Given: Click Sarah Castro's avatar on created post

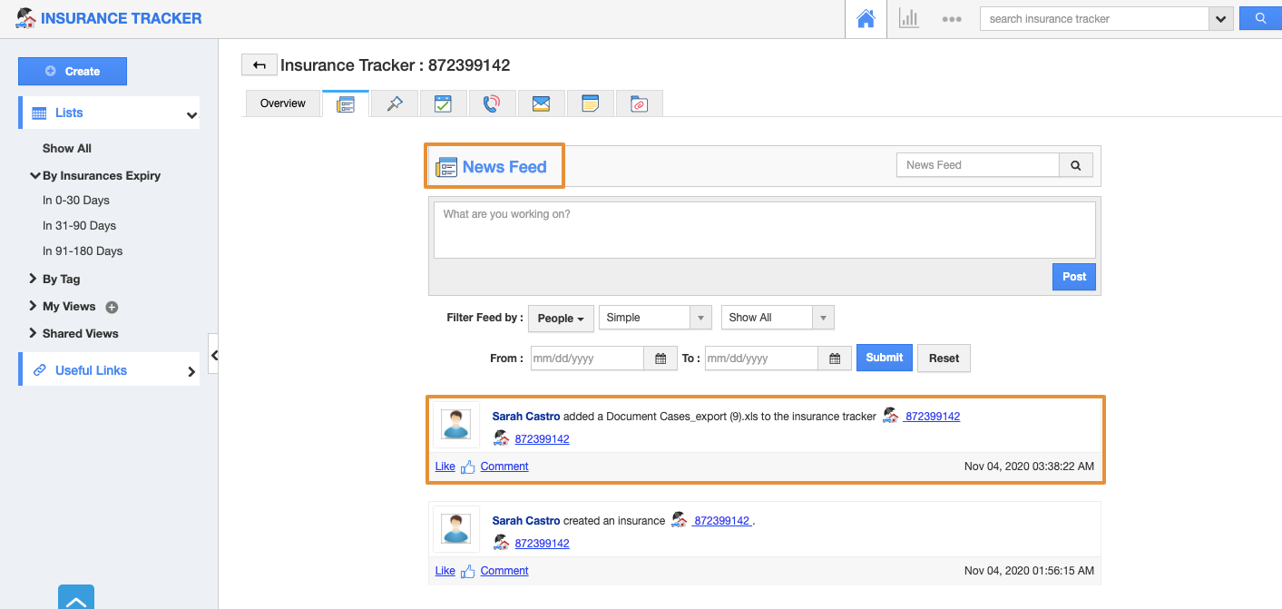Looking at the screenshot, I should click(456, 529).
